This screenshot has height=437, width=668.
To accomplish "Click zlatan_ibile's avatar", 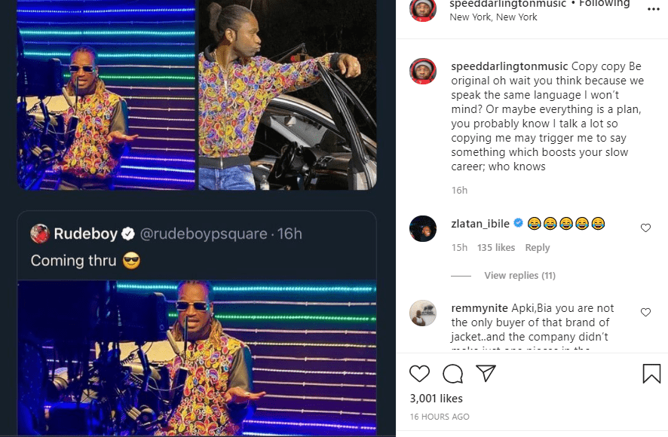I will point(423,228).
